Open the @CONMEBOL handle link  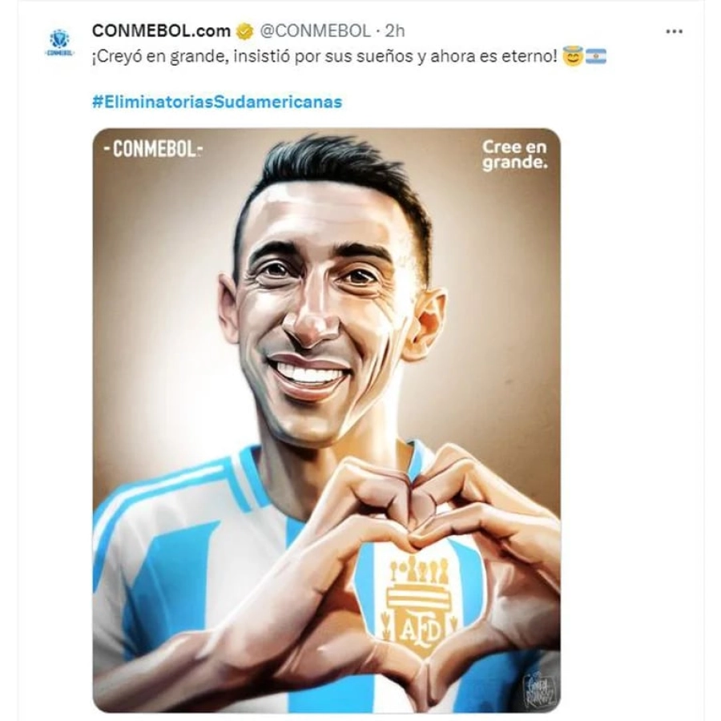tap(315, 30)
